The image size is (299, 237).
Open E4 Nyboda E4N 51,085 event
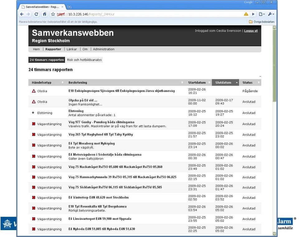click(102, 229)
